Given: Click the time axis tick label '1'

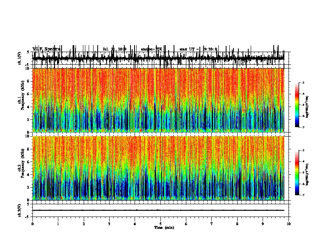Looking at the screenshot, I should [58, 224].
